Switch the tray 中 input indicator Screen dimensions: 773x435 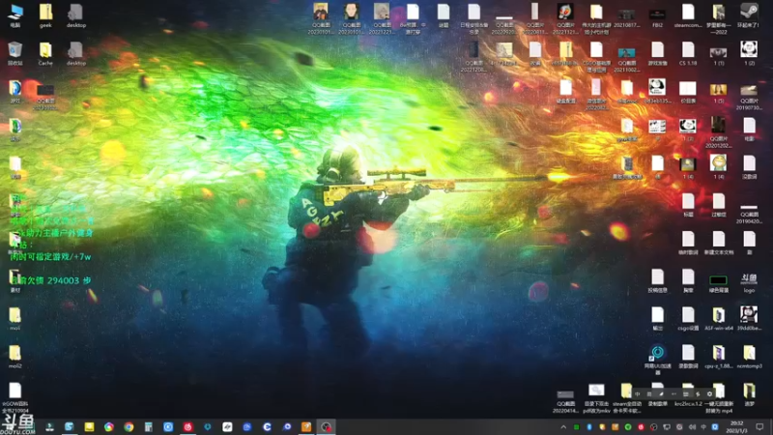click(703, 427)
